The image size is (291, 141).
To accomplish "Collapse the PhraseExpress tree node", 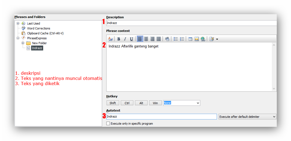I will [x=18, y=38].
